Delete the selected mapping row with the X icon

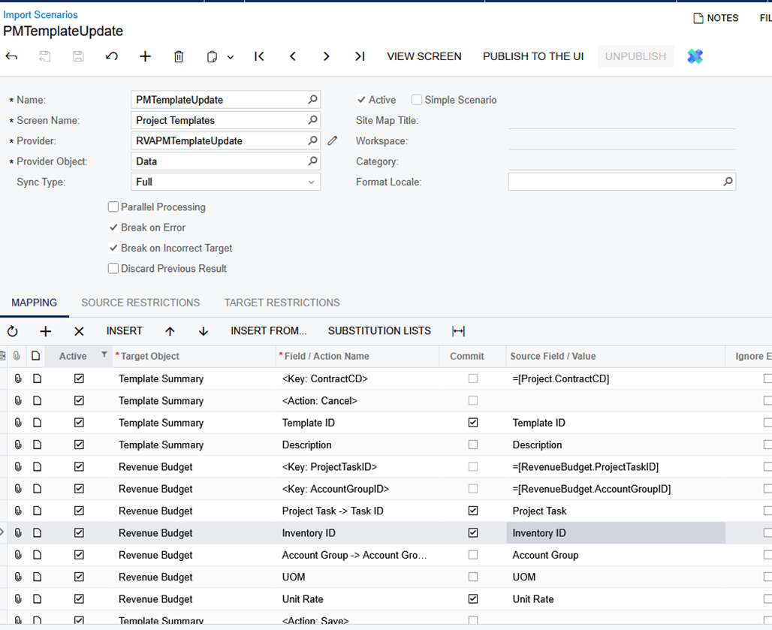[x=79, y=331]
